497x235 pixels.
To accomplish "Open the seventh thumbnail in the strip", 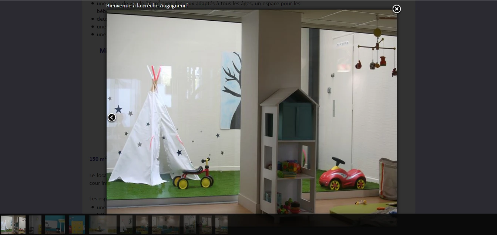I will (x=142, y=225).
